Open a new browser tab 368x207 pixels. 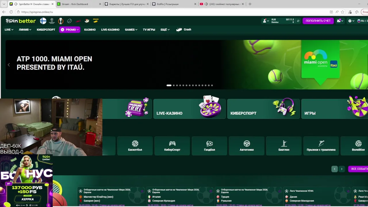coord(250,4)
